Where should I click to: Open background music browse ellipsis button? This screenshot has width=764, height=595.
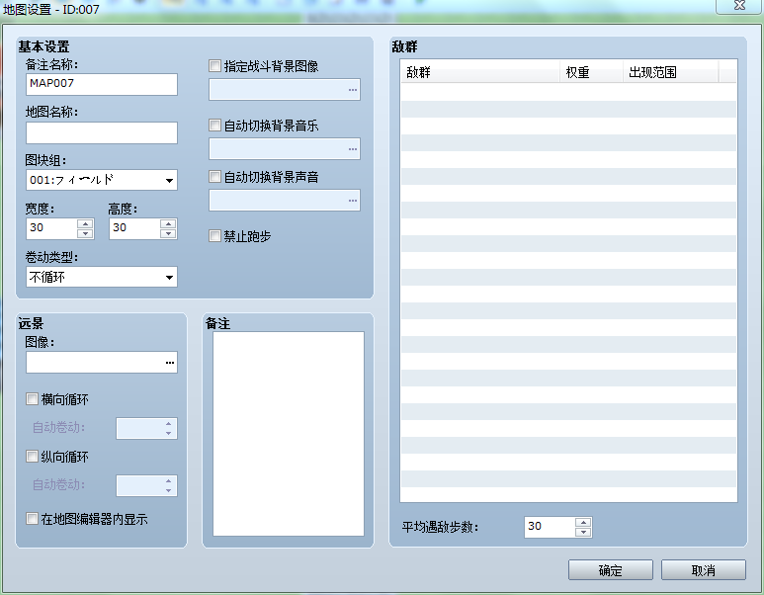(352, 149)
